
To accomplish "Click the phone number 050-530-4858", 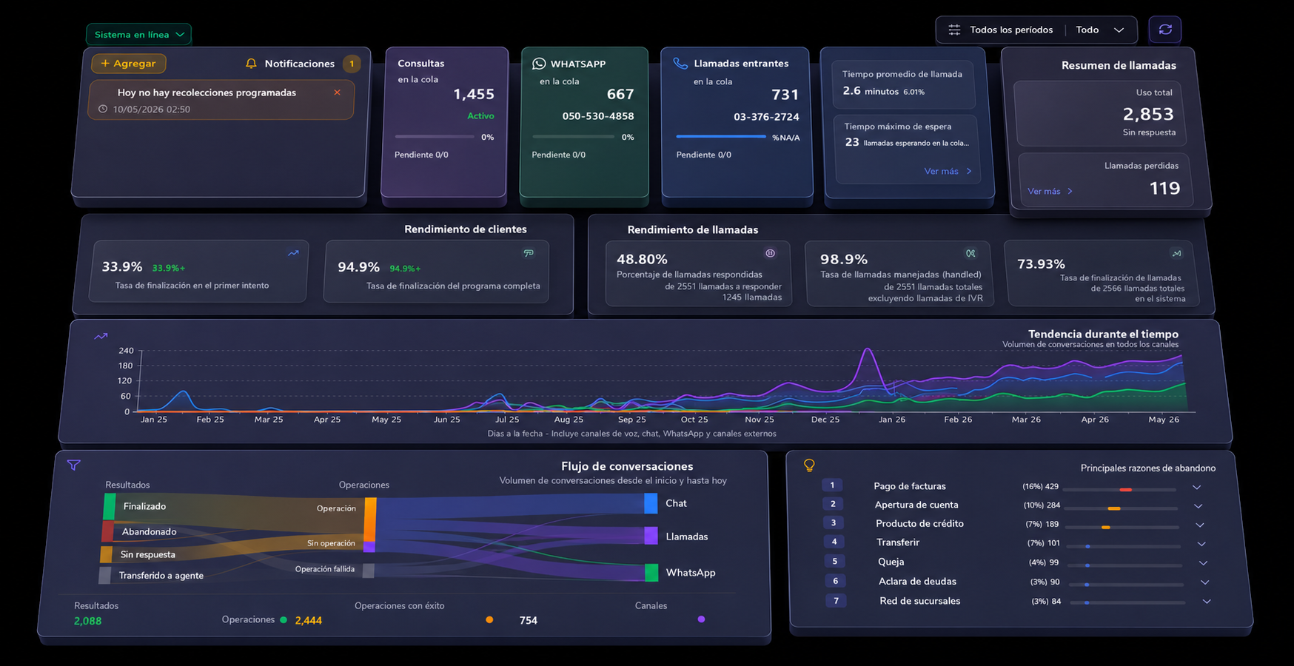I will [598, 116].
